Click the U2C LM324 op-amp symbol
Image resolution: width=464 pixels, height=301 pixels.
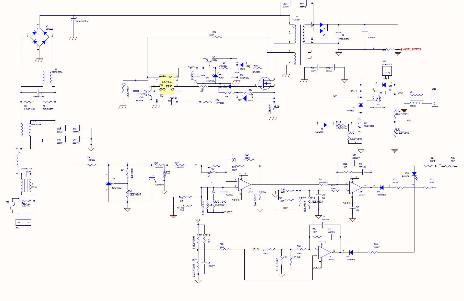(325, 252)
